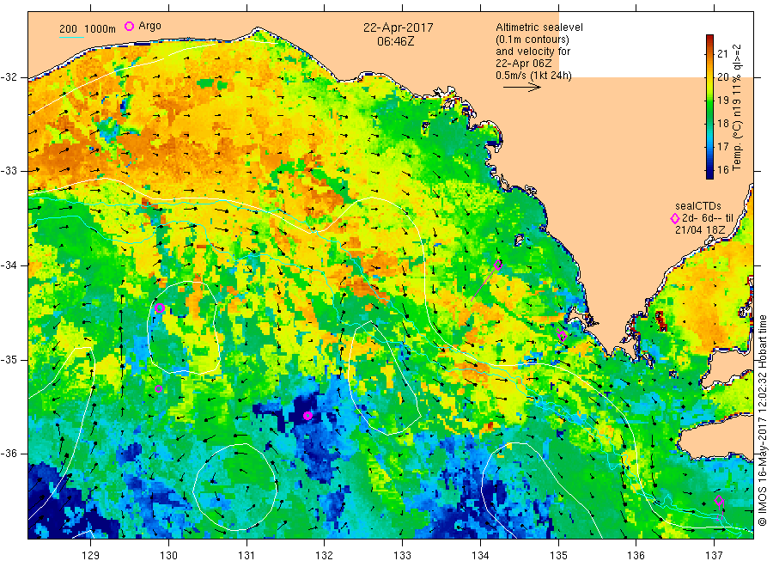Click longitude axis label '134'
The width and height of the screenshot is (773, 567).
point(480,556)
